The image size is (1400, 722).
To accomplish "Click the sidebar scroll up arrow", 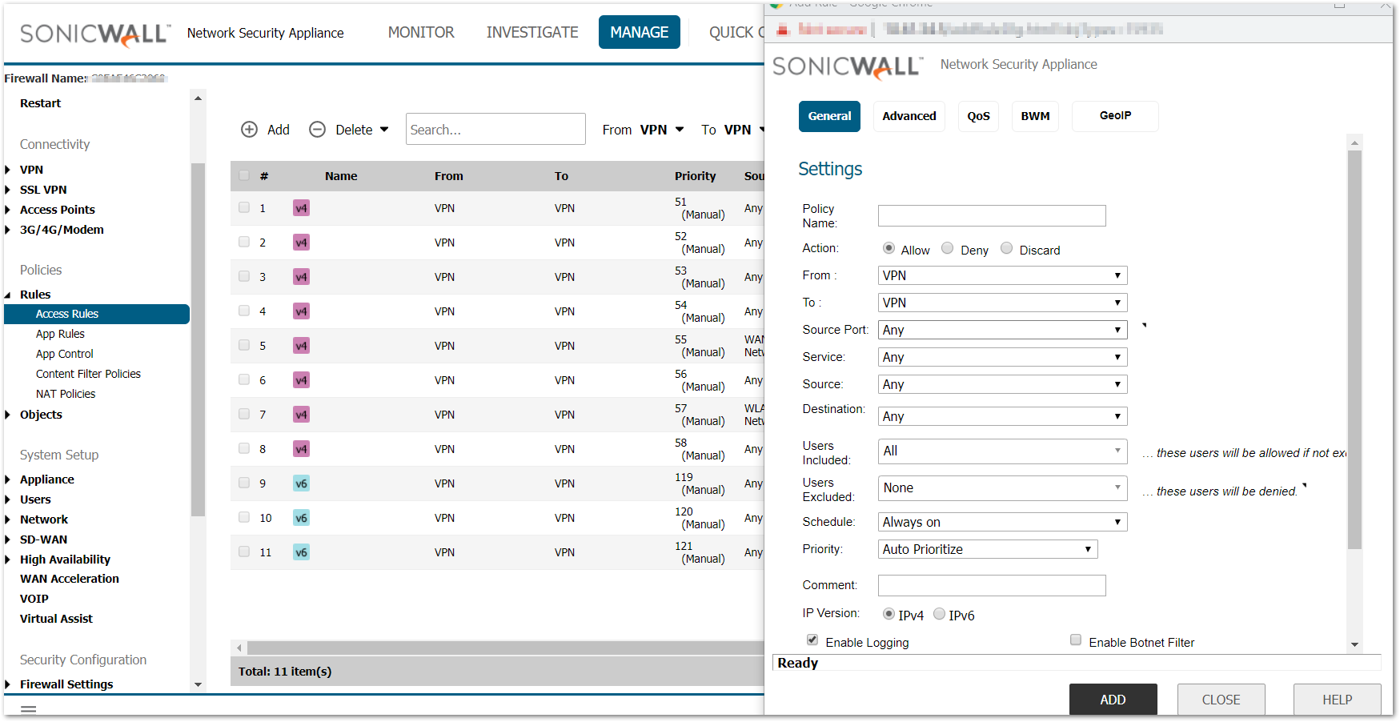I will [x=198, y=98].
